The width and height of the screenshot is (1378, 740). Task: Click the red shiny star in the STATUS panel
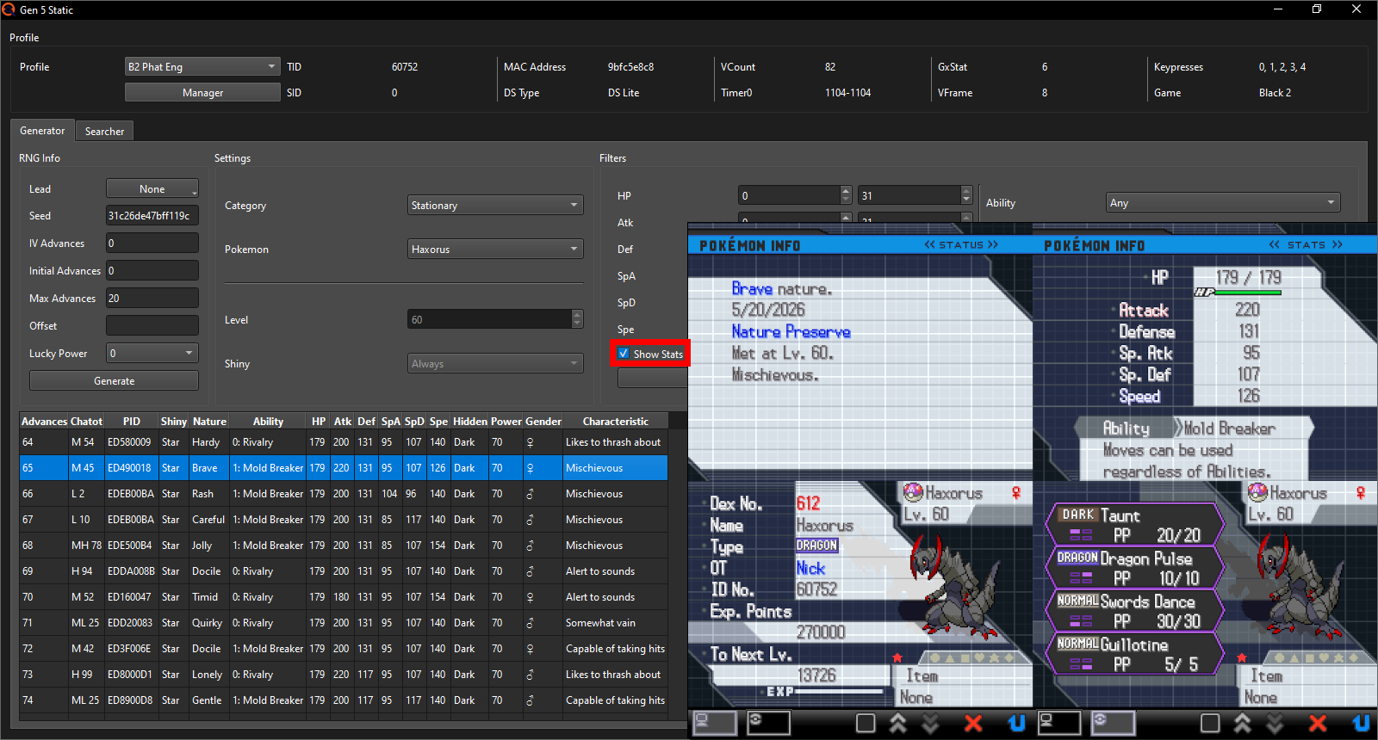pos(897,657)
